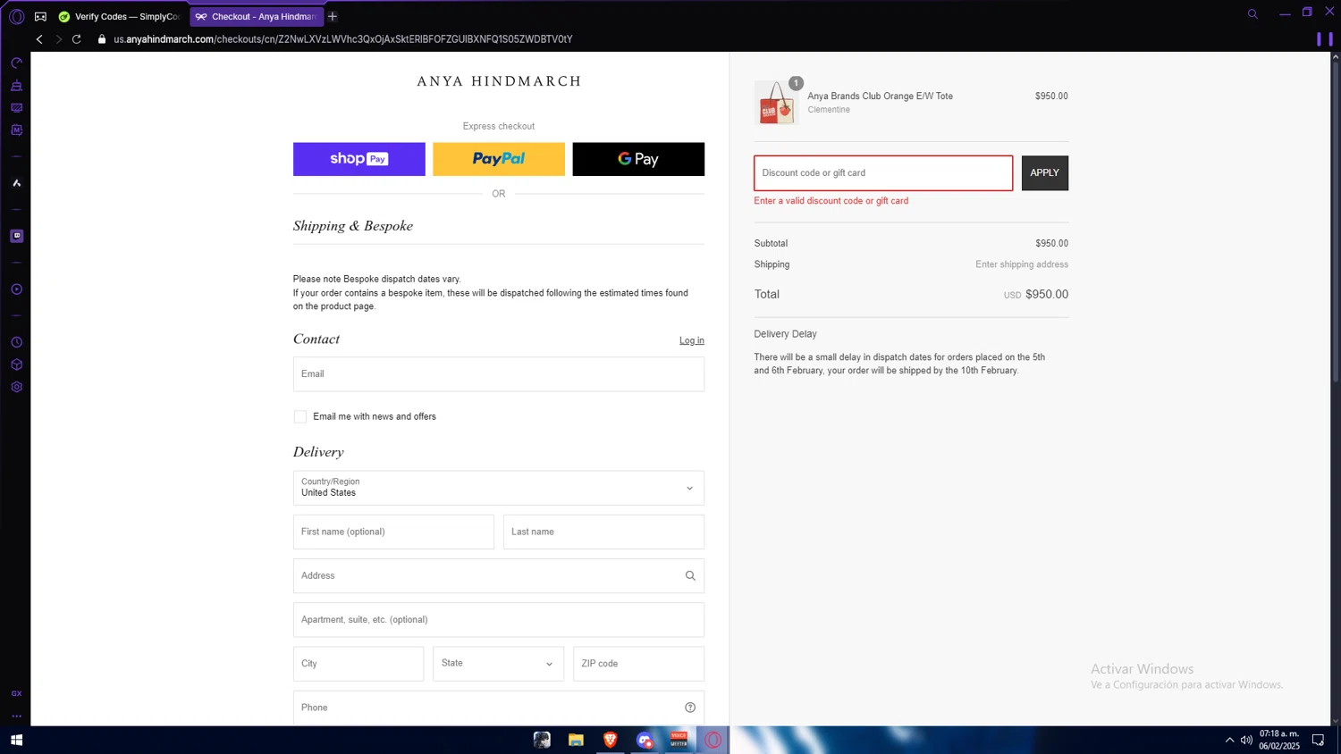Expand hidden system tray icons chevron
The image size is (1341, 754).
point(1229,740)
